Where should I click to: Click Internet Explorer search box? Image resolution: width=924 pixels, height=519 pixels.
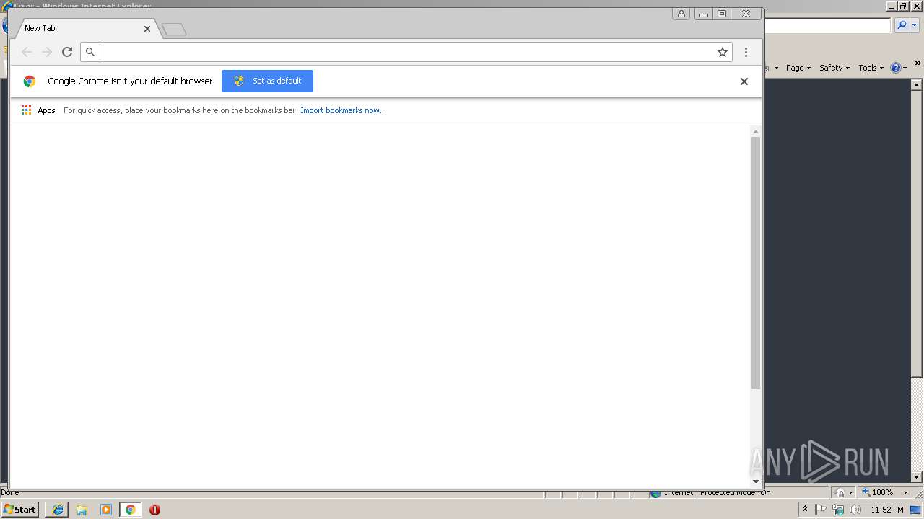pos(828,25)
